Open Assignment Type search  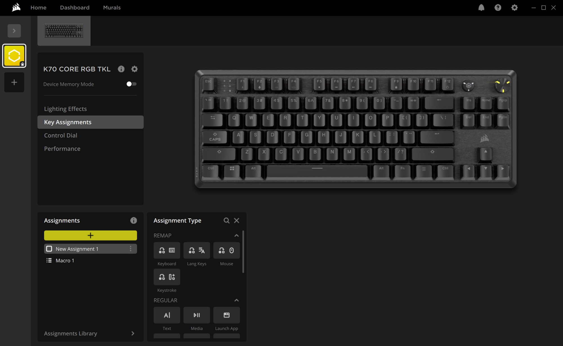(x=226, y=220)
